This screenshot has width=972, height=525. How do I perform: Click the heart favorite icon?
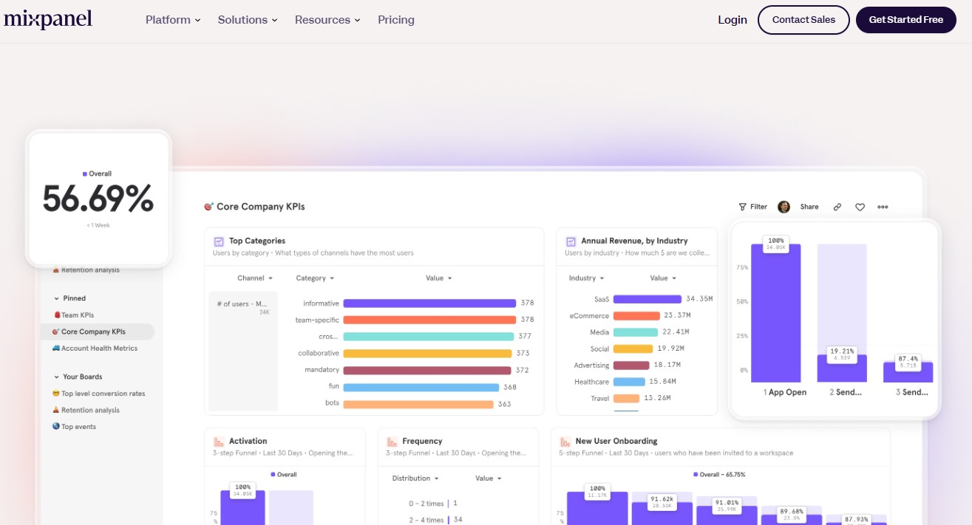(x=860, y=207)
